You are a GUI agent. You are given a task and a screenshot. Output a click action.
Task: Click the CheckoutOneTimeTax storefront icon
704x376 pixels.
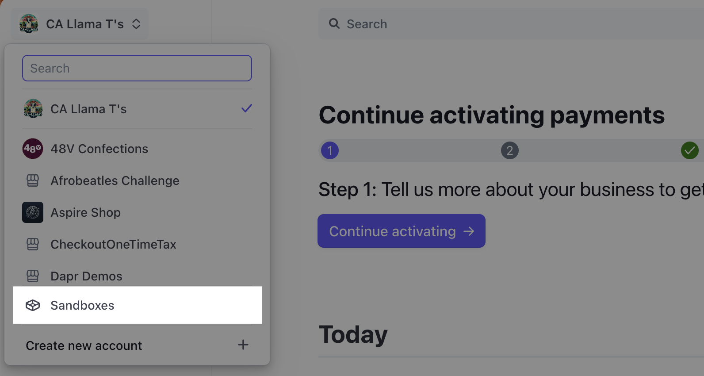coord(33,244)
